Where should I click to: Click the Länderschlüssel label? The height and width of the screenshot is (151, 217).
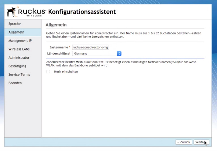click(59, 53)
